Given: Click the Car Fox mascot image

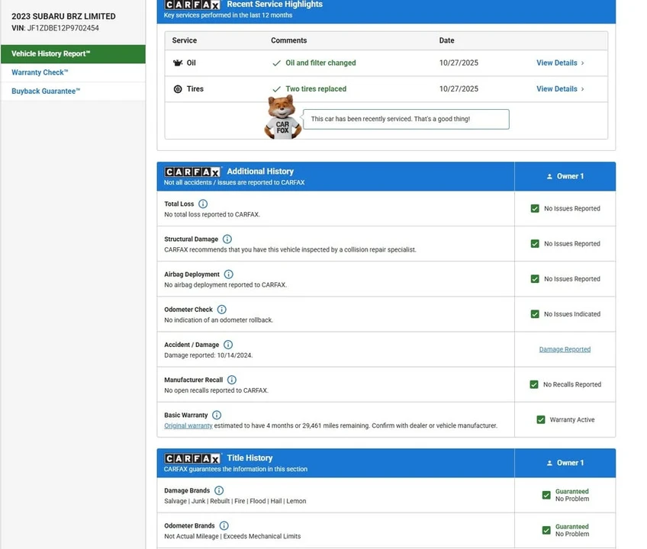Looking at the screenshot, I should pyautogui.click(x=282, y=117).
